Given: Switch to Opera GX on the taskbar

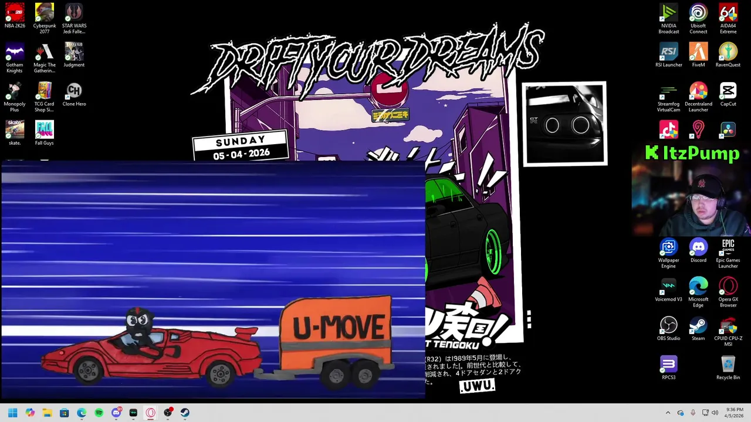Looking at the screenshot, I should tap(151, 413).
